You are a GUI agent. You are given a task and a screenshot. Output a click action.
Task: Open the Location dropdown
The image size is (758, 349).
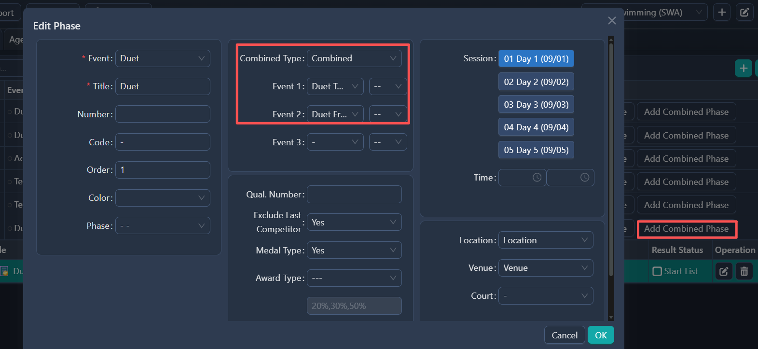[546, 240]
